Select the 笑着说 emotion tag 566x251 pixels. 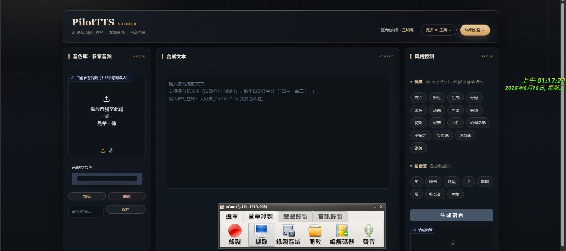coord(443,135)
